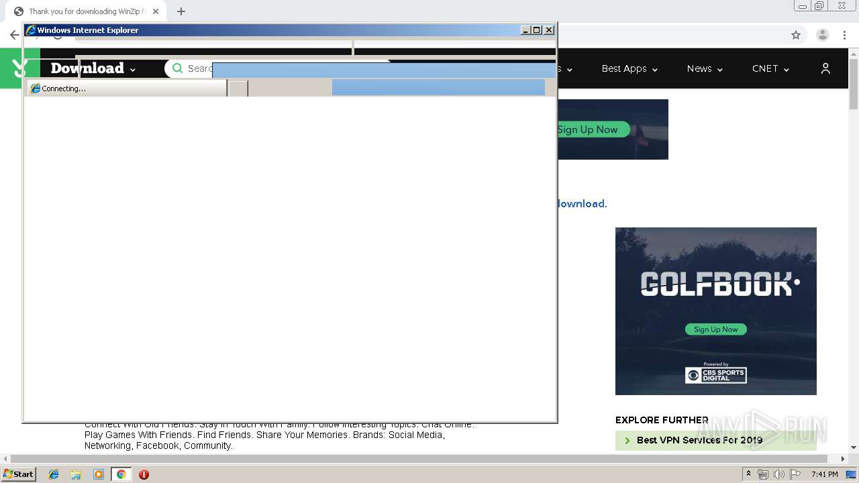The width and height of the screenshot is (859, 483).
Task: Click the Show Desktop button
Action: coord(851,474)
